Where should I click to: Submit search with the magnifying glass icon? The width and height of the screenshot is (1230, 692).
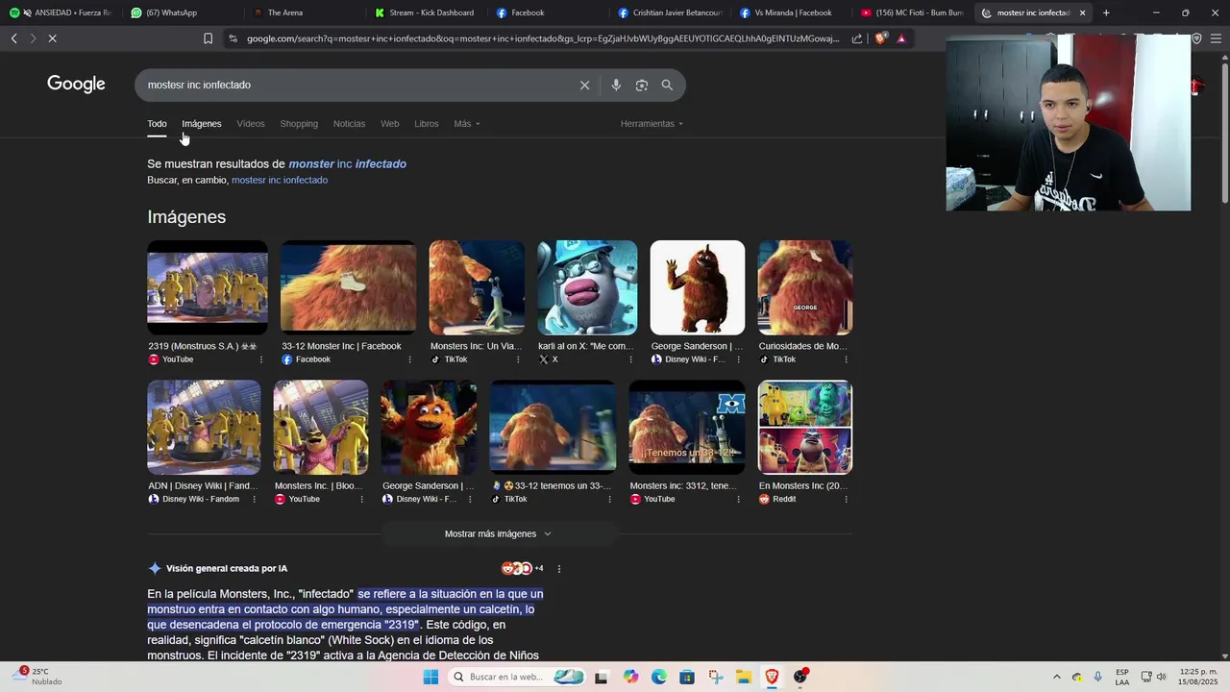tap(667, 85)
